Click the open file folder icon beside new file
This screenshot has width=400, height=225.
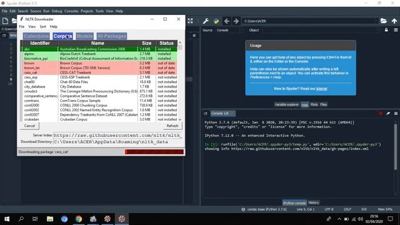click(14, 21)
